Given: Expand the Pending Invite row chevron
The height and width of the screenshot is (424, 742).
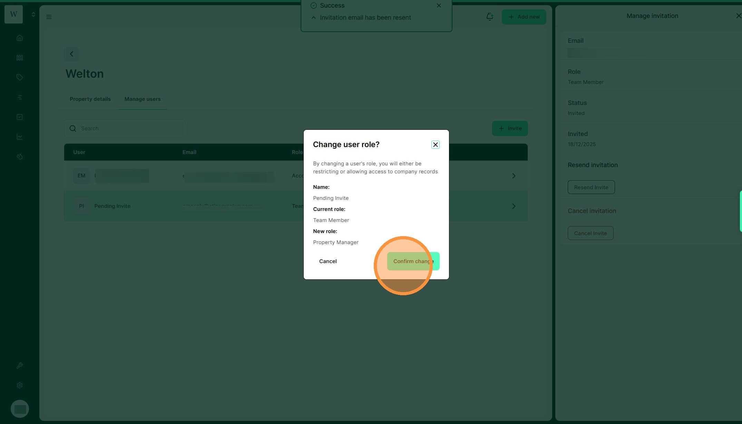Looking at the screenshot, I should click(x=514, y=206).
